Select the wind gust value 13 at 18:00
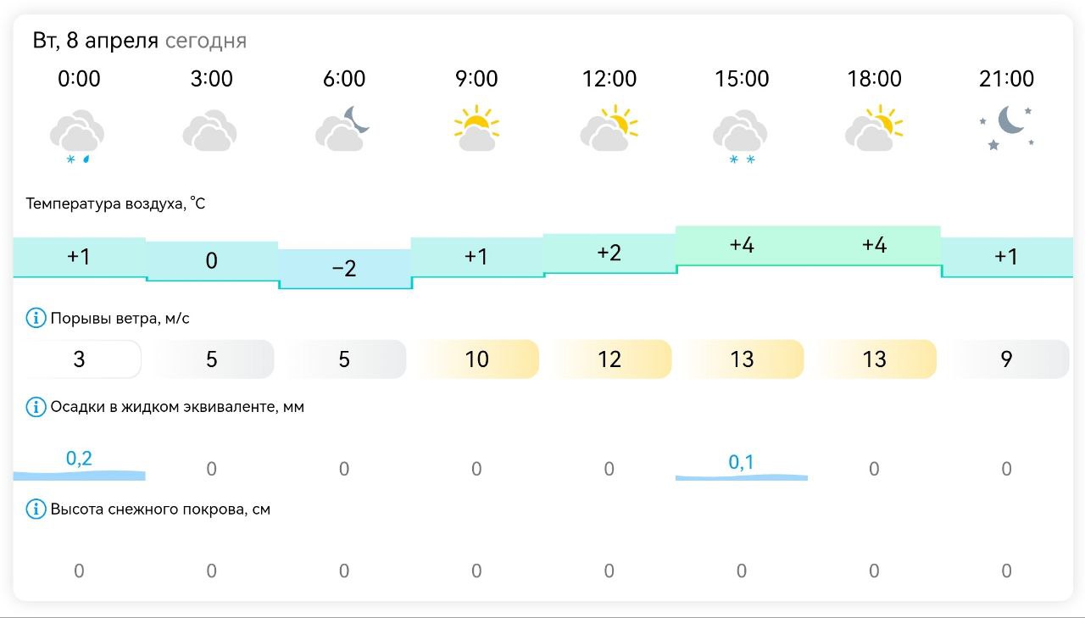The image size is (1085, 618). (x=874, y=359)
